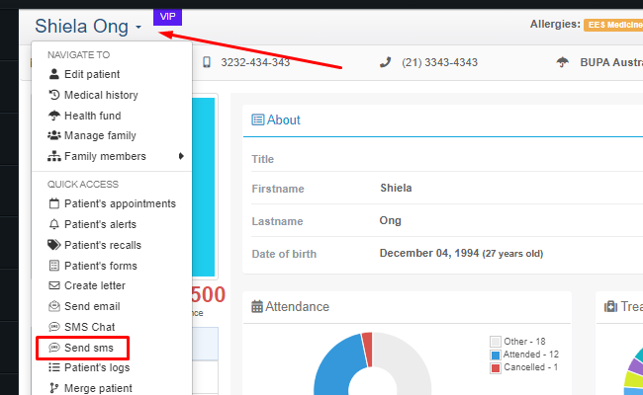Click the red Cancelled donut chart segment
The image size is (643, 395).
click(x=367, y=349)
